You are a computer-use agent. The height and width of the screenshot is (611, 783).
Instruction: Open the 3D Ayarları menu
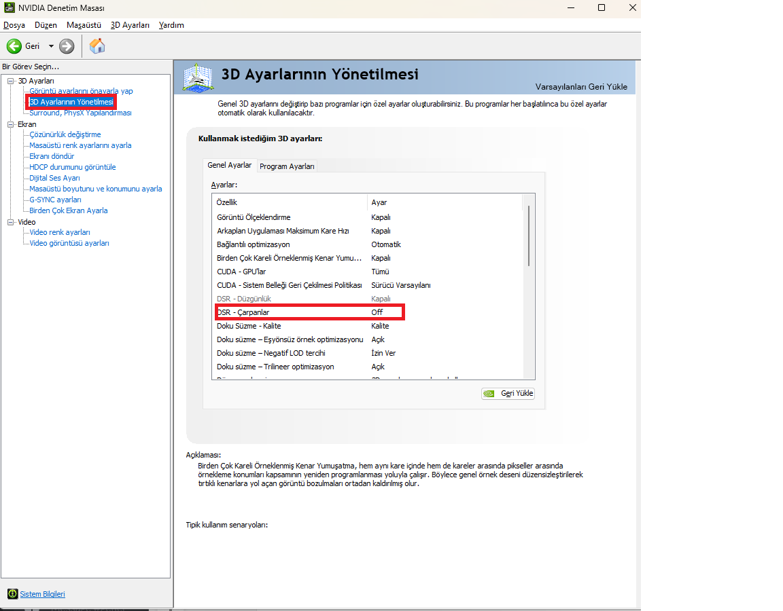[130, 25]
